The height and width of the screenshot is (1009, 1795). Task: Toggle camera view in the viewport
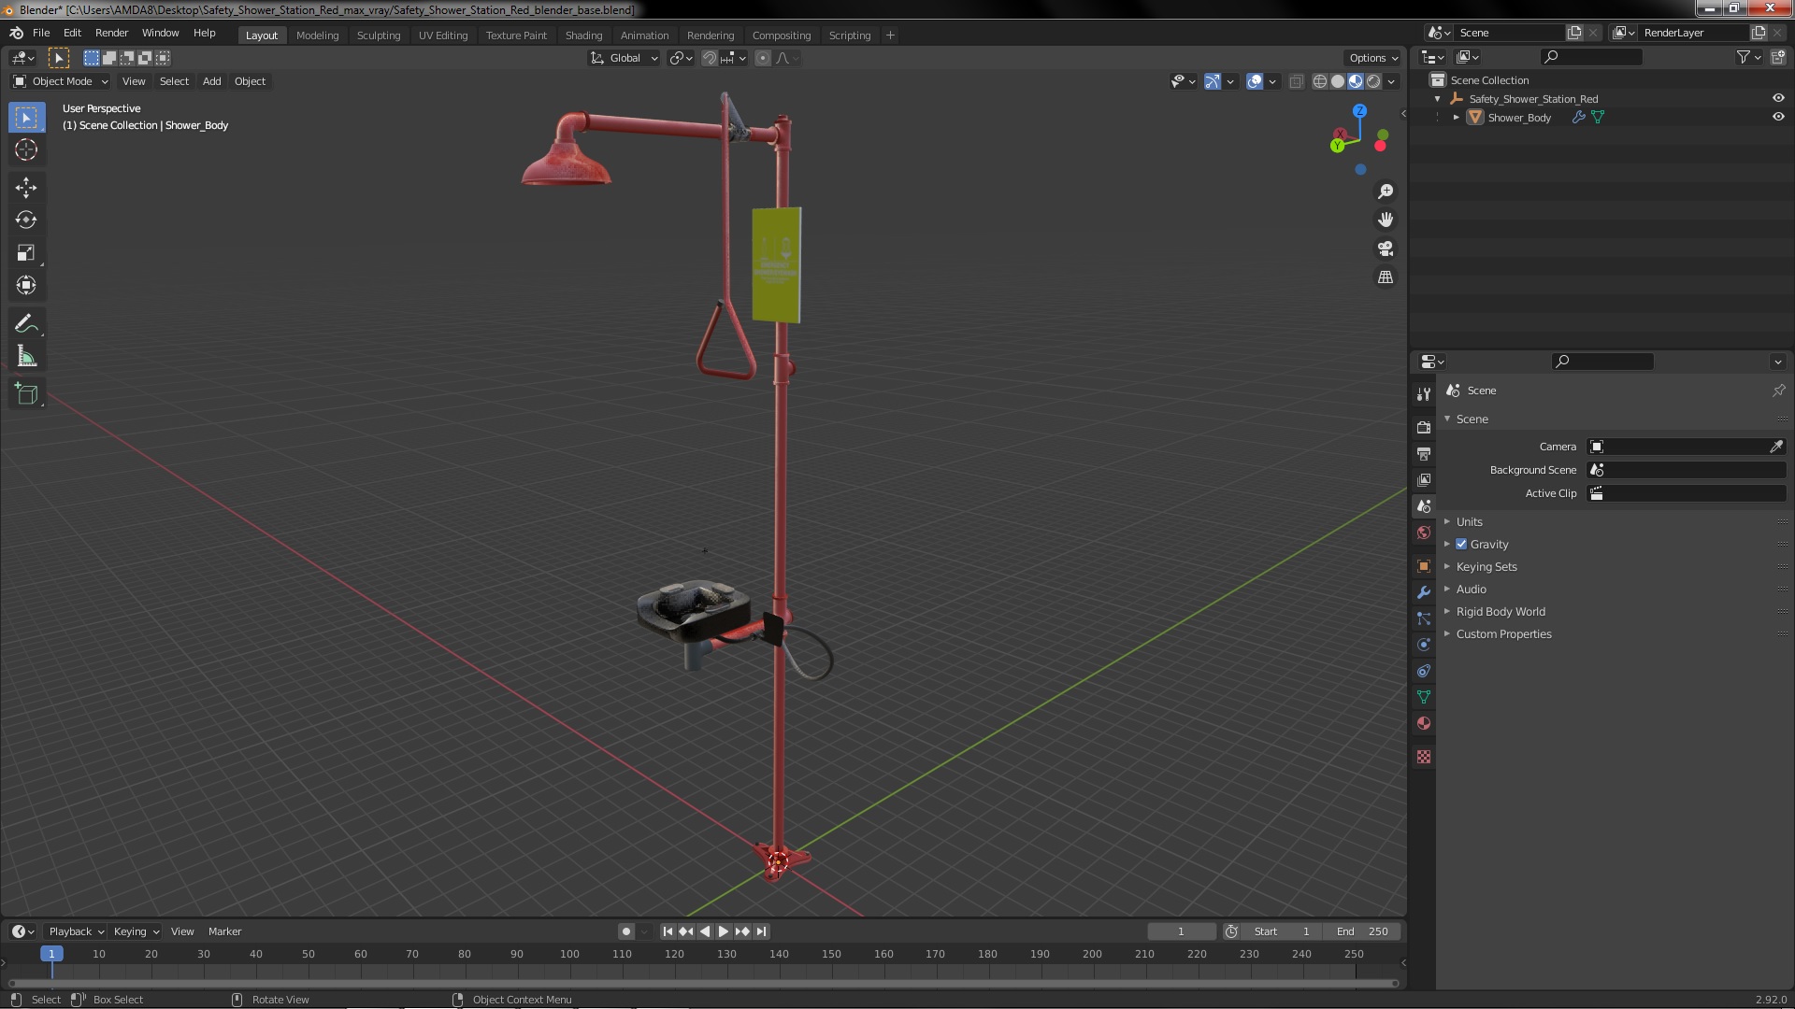pos(1386,249)
